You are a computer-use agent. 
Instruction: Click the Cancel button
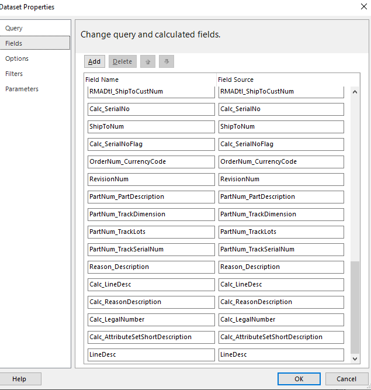click(x=347, y=379)
